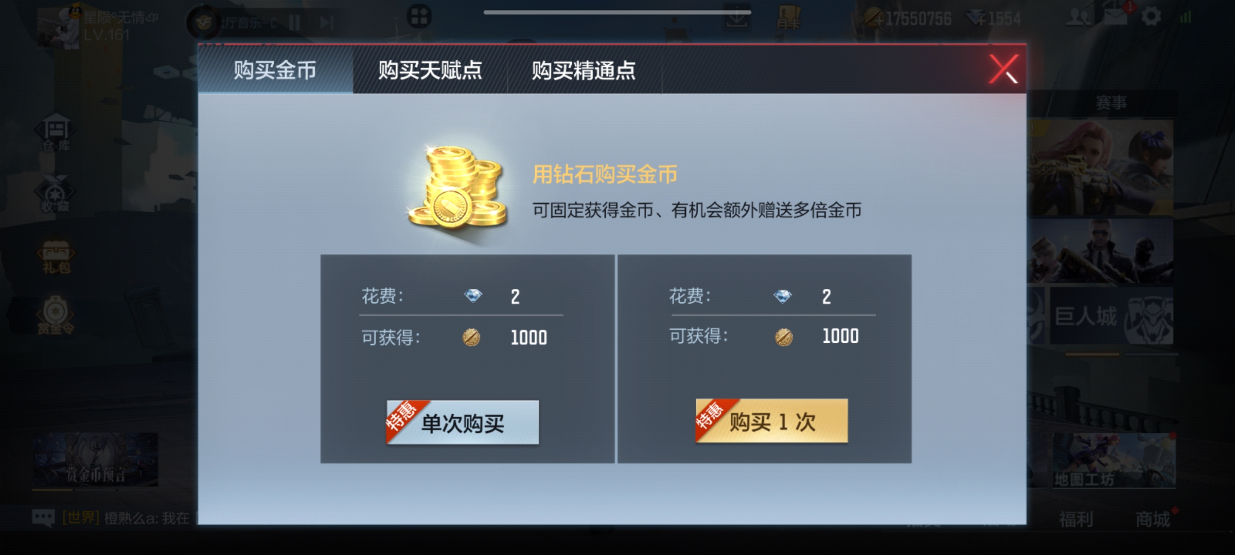Pause the lobby music player
The image size is (1235, 555).
294,22
